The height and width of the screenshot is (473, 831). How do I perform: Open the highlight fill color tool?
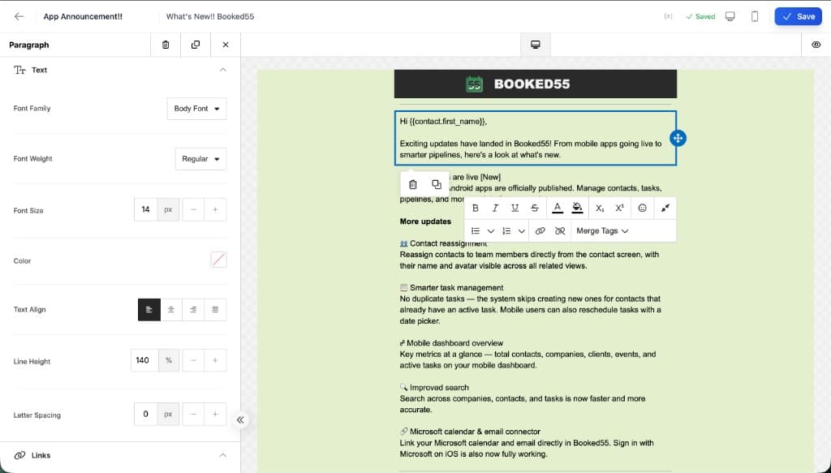click(577, 209)
